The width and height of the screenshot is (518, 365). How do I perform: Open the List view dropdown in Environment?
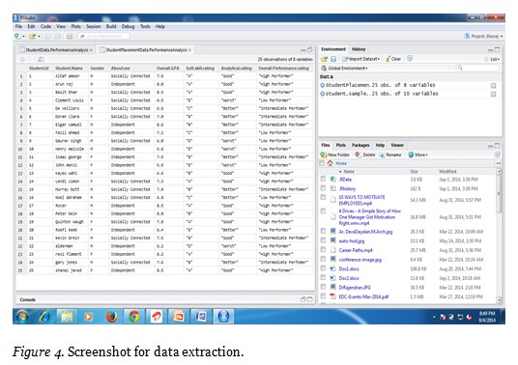(493, 59)
